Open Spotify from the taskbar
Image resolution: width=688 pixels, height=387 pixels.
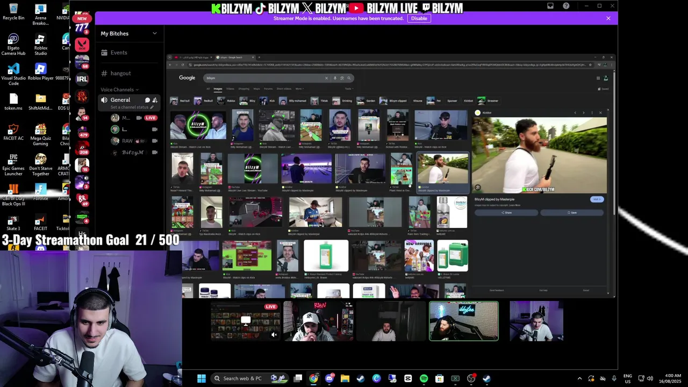(424, 378)
